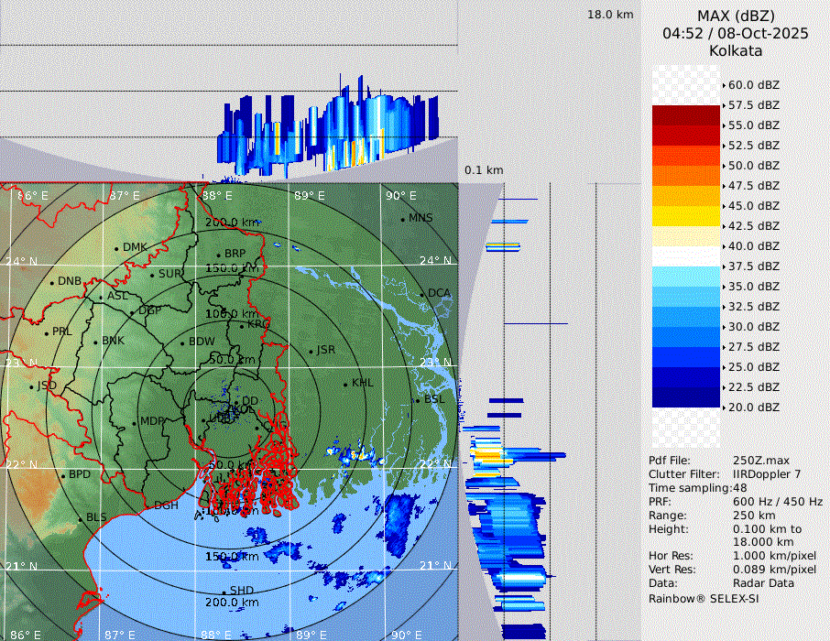Screen dimensions: 830x641
Task: Click the 60.0 dBZ legend label
Action: (753, 85)
